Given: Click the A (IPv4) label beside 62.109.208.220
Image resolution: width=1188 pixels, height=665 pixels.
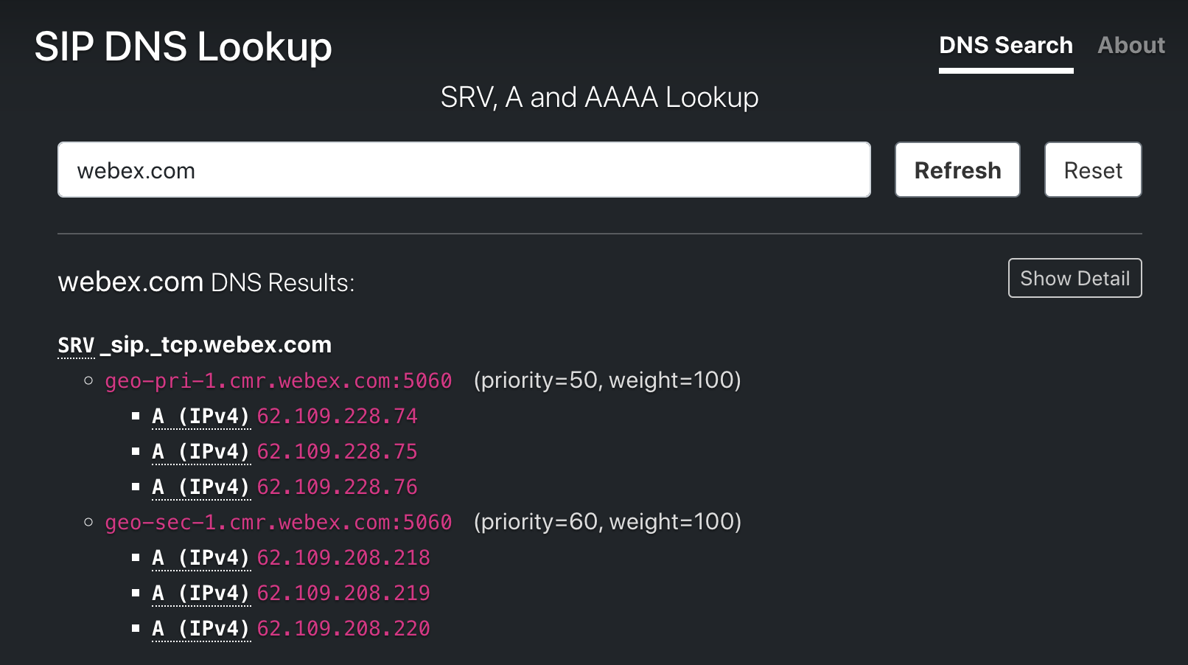Looking at the screenshot, I should pos(200,629).
